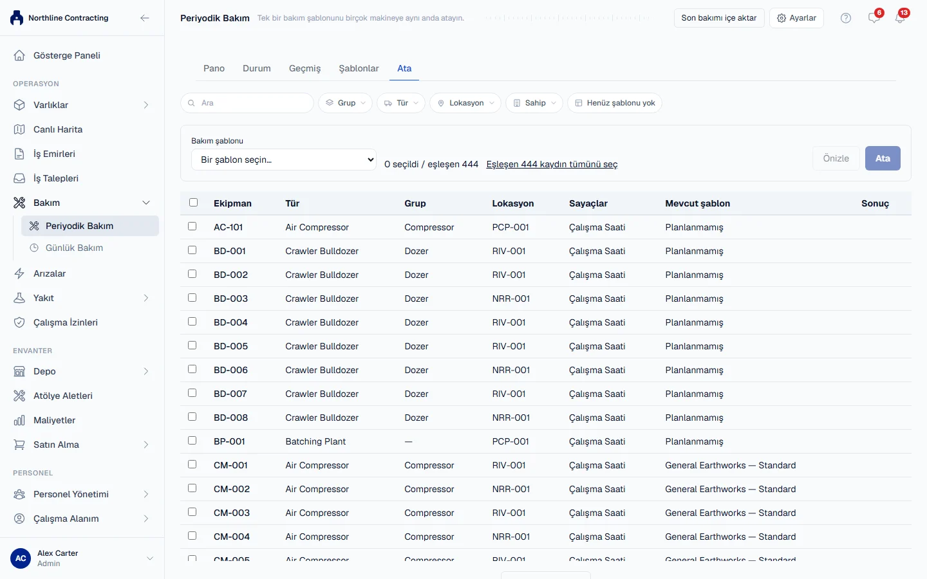Mark the BD-007 checkbox
The image size is (927, 579).
pyautogui.click(x=192, y=393)
